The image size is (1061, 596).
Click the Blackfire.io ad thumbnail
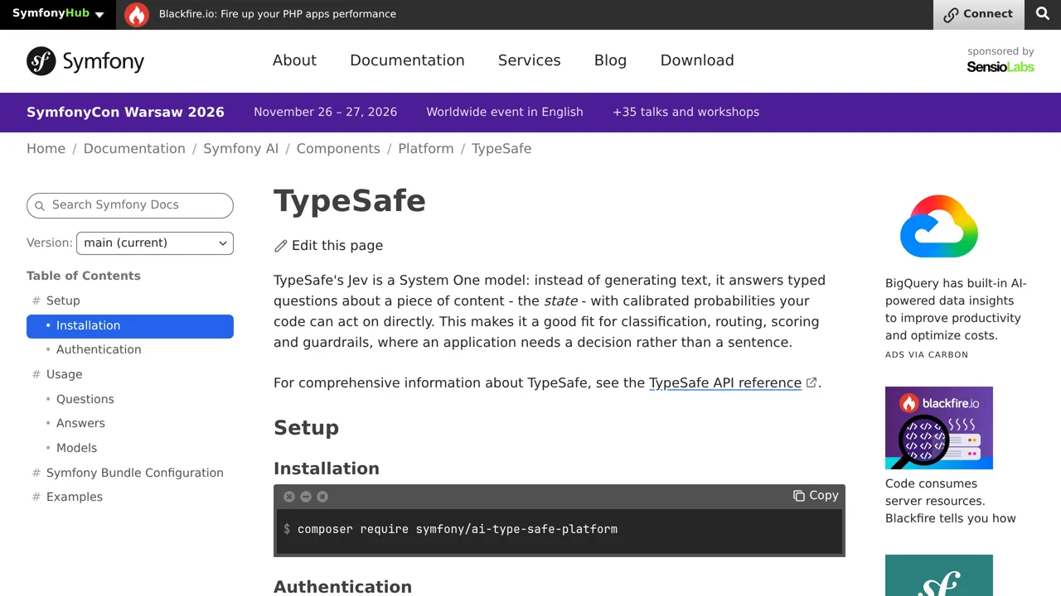[x=939, y=428]
